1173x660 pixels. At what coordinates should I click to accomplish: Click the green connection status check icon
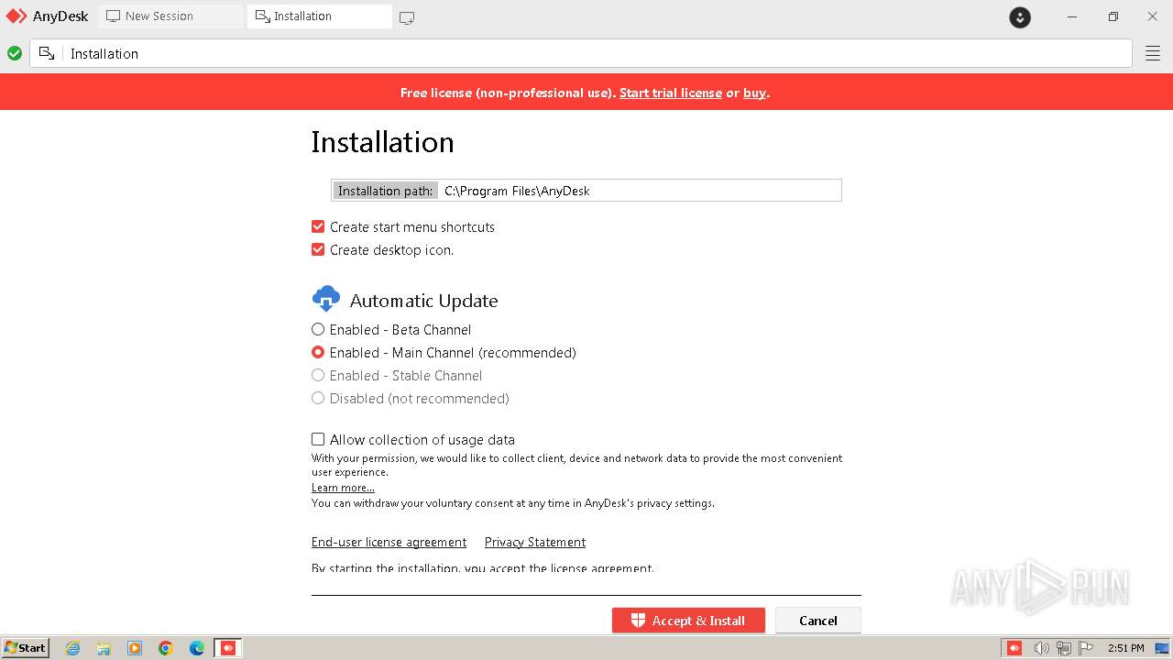click(x=15, y=53)
